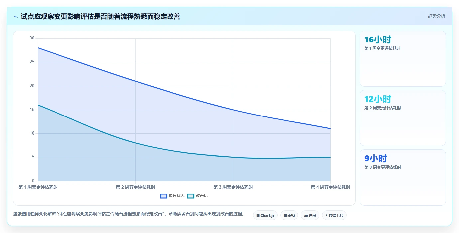Click x-axis label 第 4 周变更评估耗时
The image size is (459, 233).
330,187
